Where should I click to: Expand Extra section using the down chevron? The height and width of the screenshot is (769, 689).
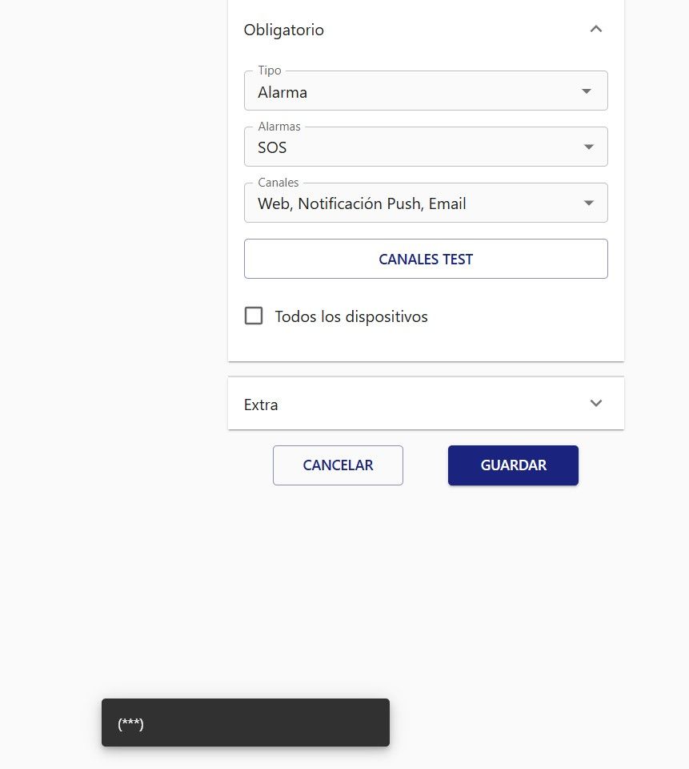click(x=595, y=404)
